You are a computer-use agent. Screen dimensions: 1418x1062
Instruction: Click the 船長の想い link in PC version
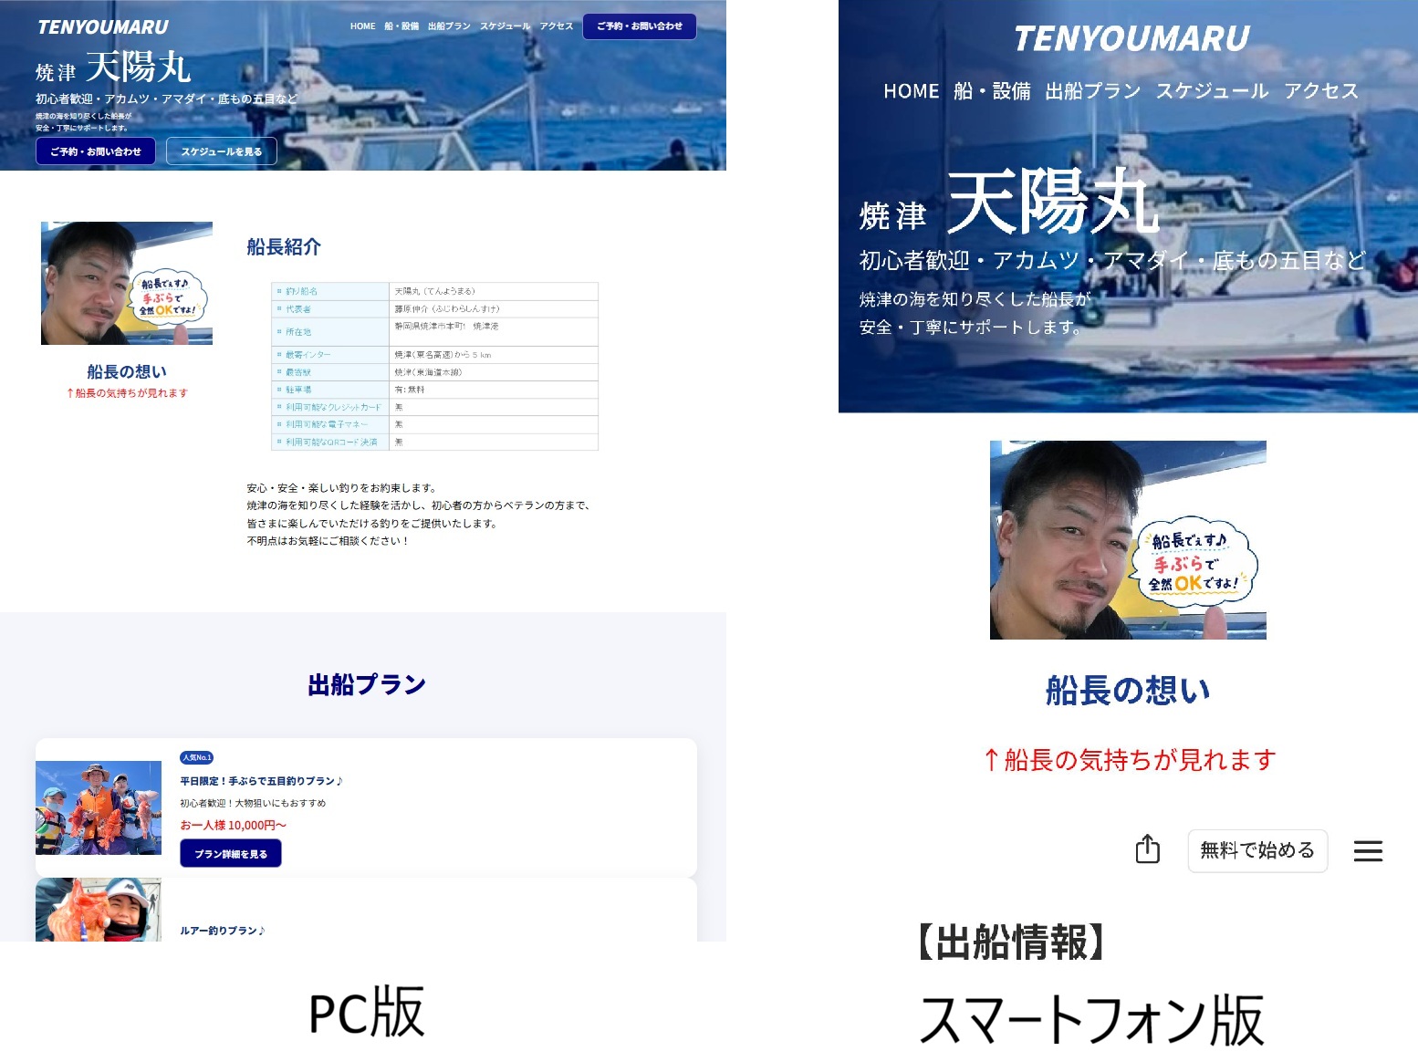[127, 371]
